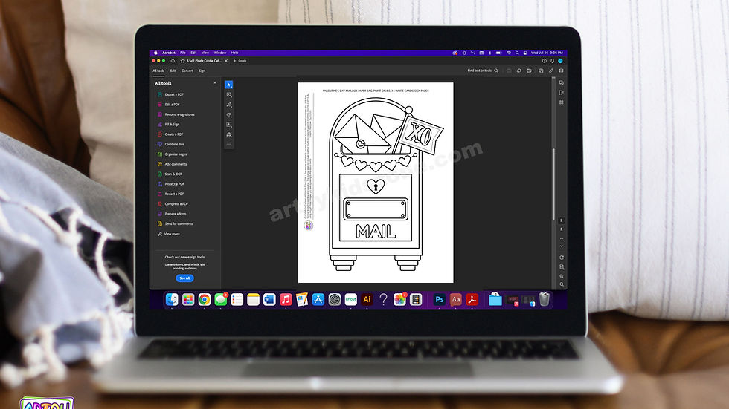Open notifications bell icon
729x409 pixels.
coord(552,61)
